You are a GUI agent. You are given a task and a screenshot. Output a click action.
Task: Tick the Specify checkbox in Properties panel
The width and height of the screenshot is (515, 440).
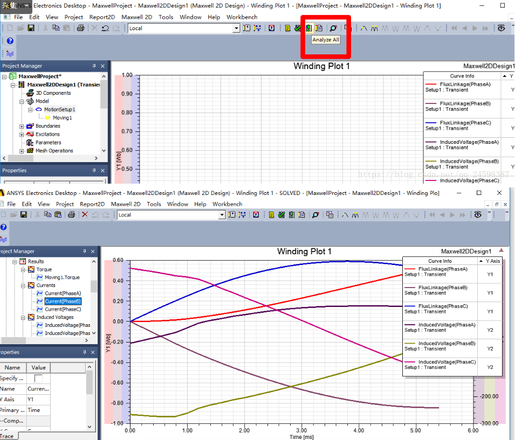(38, 378)
